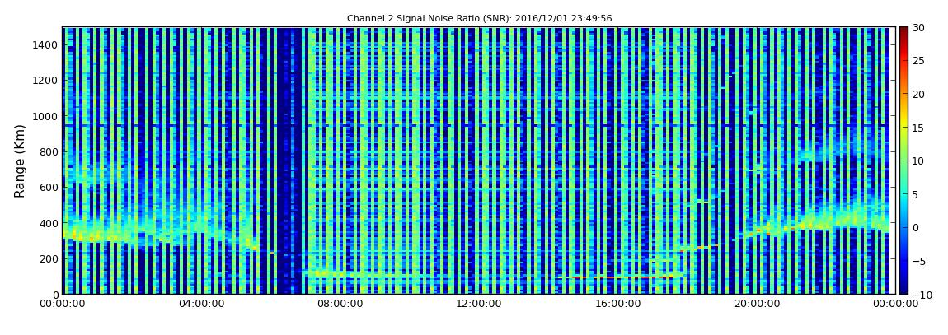Click the 1200 tick label on range axis
The height and width of the screenshot is (335, 948).
[x=46, y=81]
